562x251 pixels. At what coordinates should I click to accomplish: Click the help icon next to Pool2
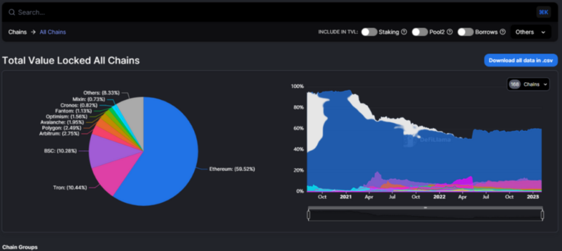(449, 32)
